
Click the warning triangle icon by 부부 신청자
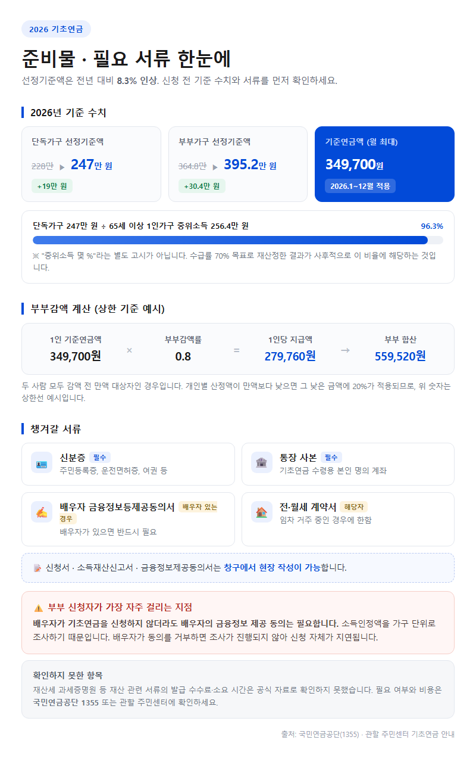(x=38, y=608)
